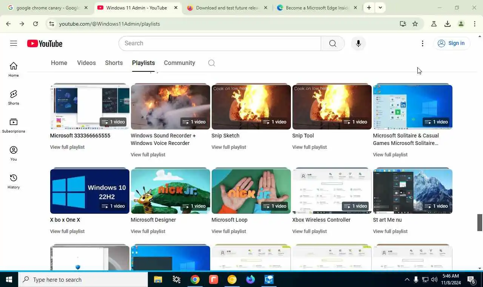483x287 pixels.
Task: Click the channel search magnifier icon
Action: [x=212, y=63]
